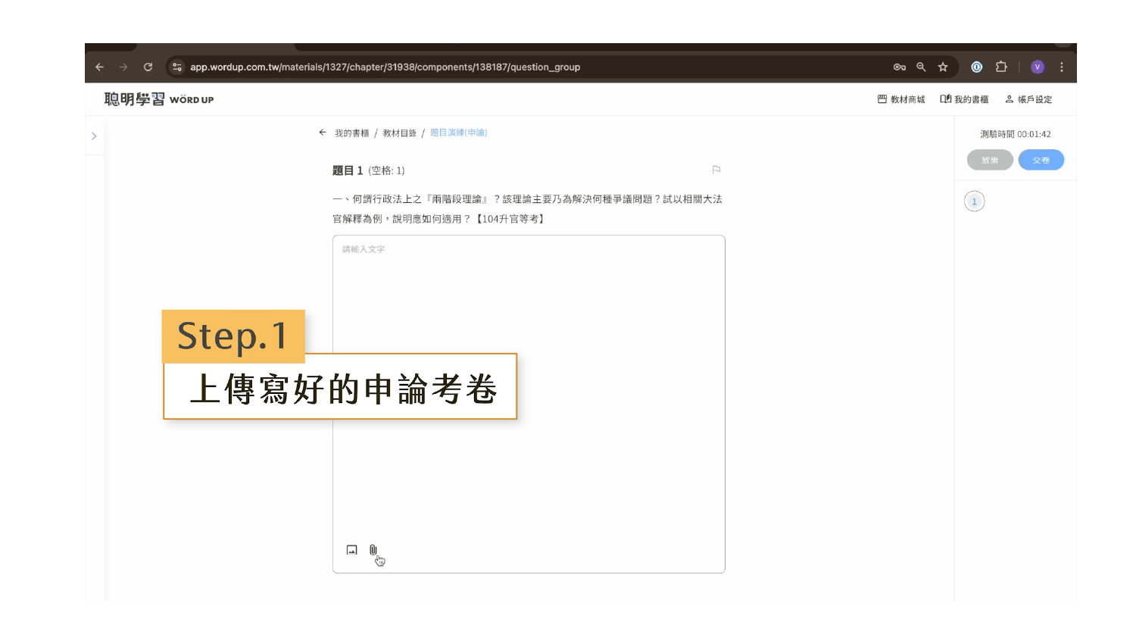Screen dimensions: 1136x634
Task: Click the browser forward arrow
Action: click(124, 67)
